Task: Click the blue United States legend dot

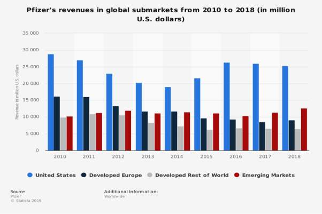Action: (x=30, y=175)
